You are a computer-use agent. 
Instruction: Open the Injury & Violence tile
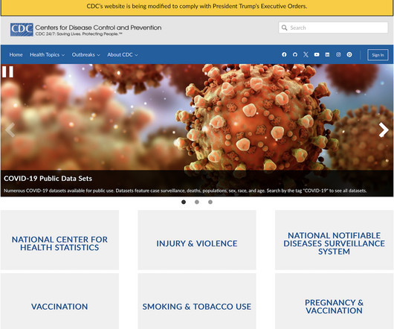tap(197, 240)
